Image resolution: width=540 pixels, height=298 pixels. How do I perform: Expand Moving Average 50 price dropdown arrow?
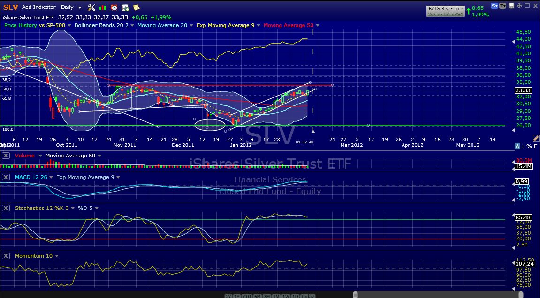[318, 25]
